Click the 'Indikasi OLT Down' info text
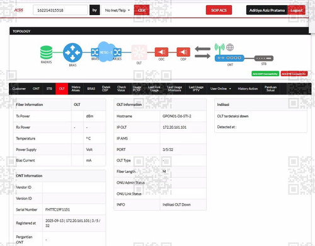The image size is (315, 246). tap(176, 204)
